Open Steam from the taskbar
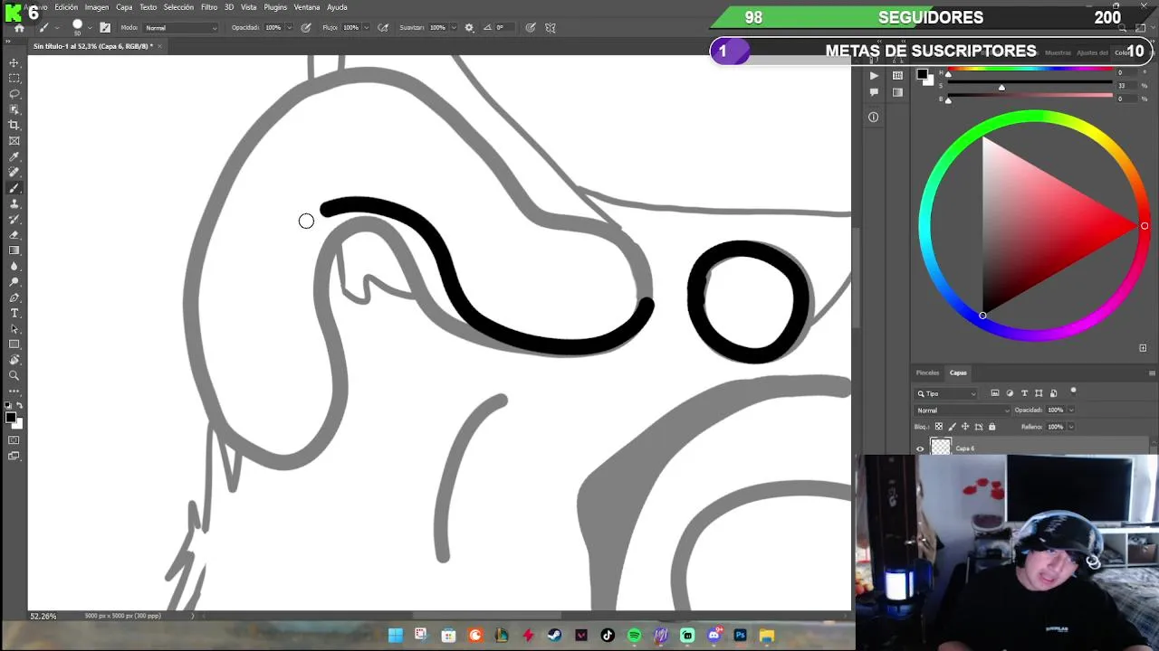The height and width of the screenshot is (651, 1159). 554,636
